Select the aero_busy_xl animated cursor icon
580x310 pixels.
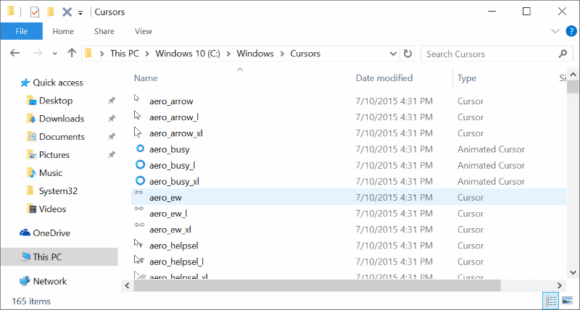pos(140,180)
